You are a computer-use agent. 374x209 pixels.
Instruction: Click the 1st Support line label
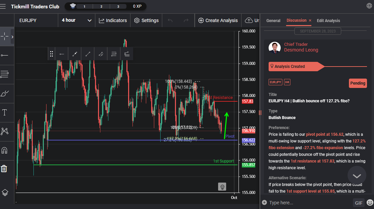click(223, 161)
